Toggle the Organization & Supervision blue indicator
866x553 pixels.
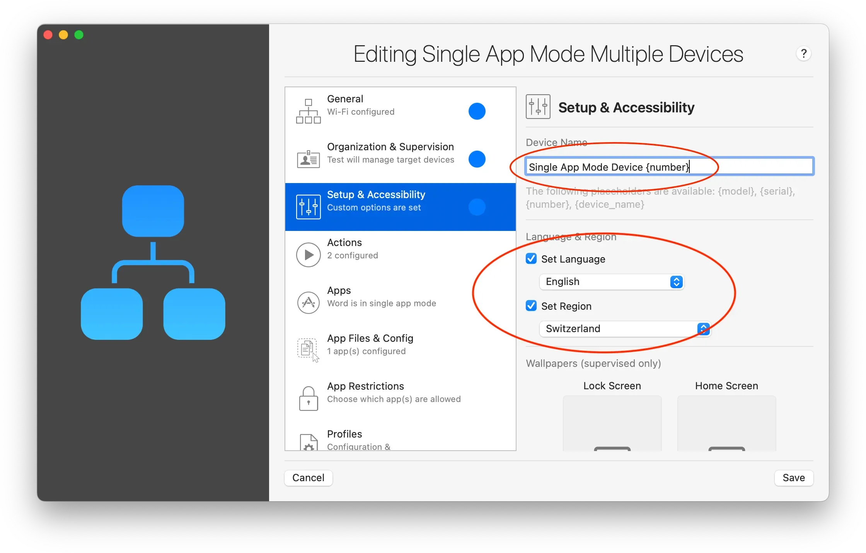tap(477, 159)
